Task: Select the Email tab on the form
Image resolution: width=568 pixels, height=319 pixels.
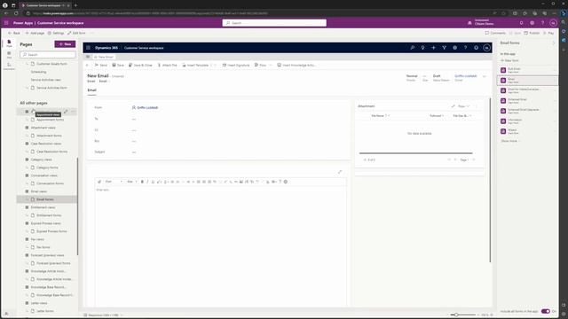Action: coord(91,90)
